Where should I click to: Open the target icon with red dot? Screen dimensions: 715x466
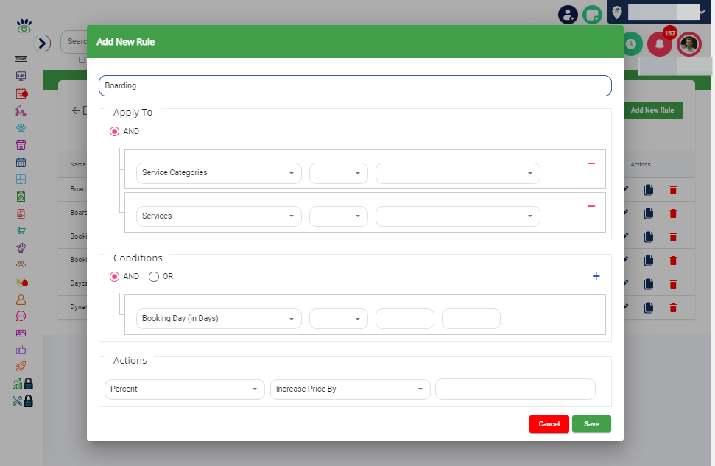pyautogui.click(x=21, y=282)
